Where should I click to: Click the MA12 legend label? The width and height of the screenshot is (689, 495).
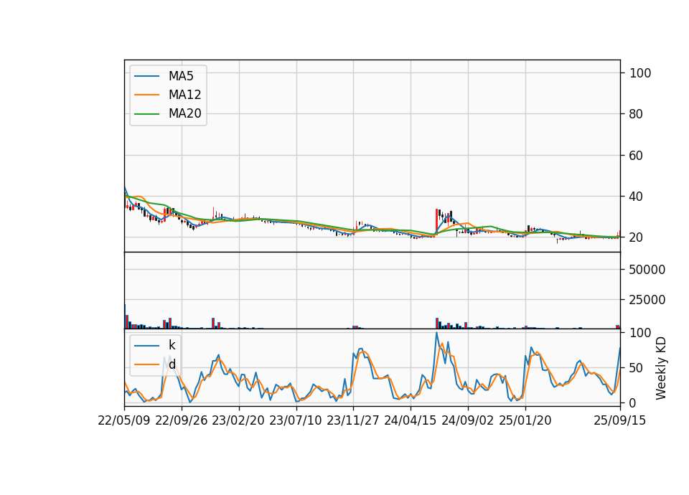coord(184,95)
